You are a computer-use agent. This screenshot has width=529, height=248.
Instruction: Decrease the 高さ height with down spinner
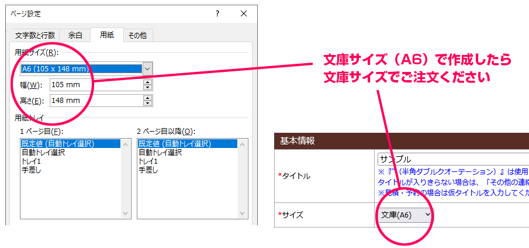click(148, 104)
